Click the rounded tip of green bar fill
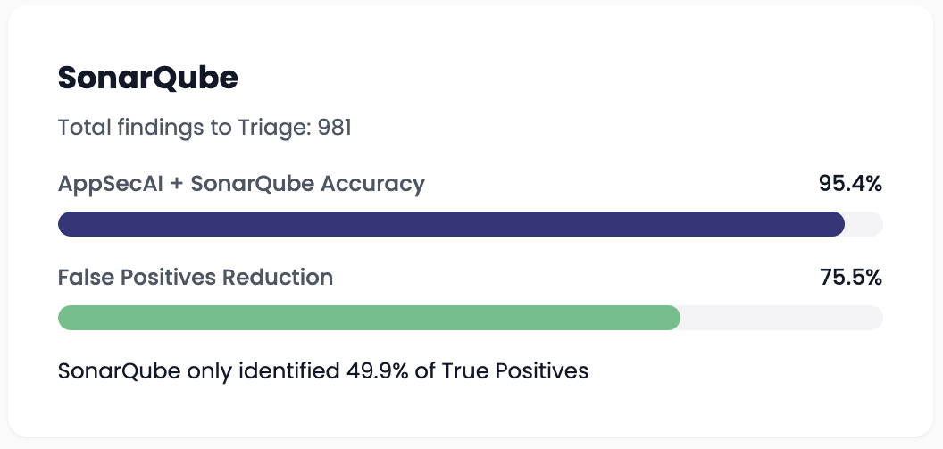Viewport: 943px width, 449px height. (672, 318)
